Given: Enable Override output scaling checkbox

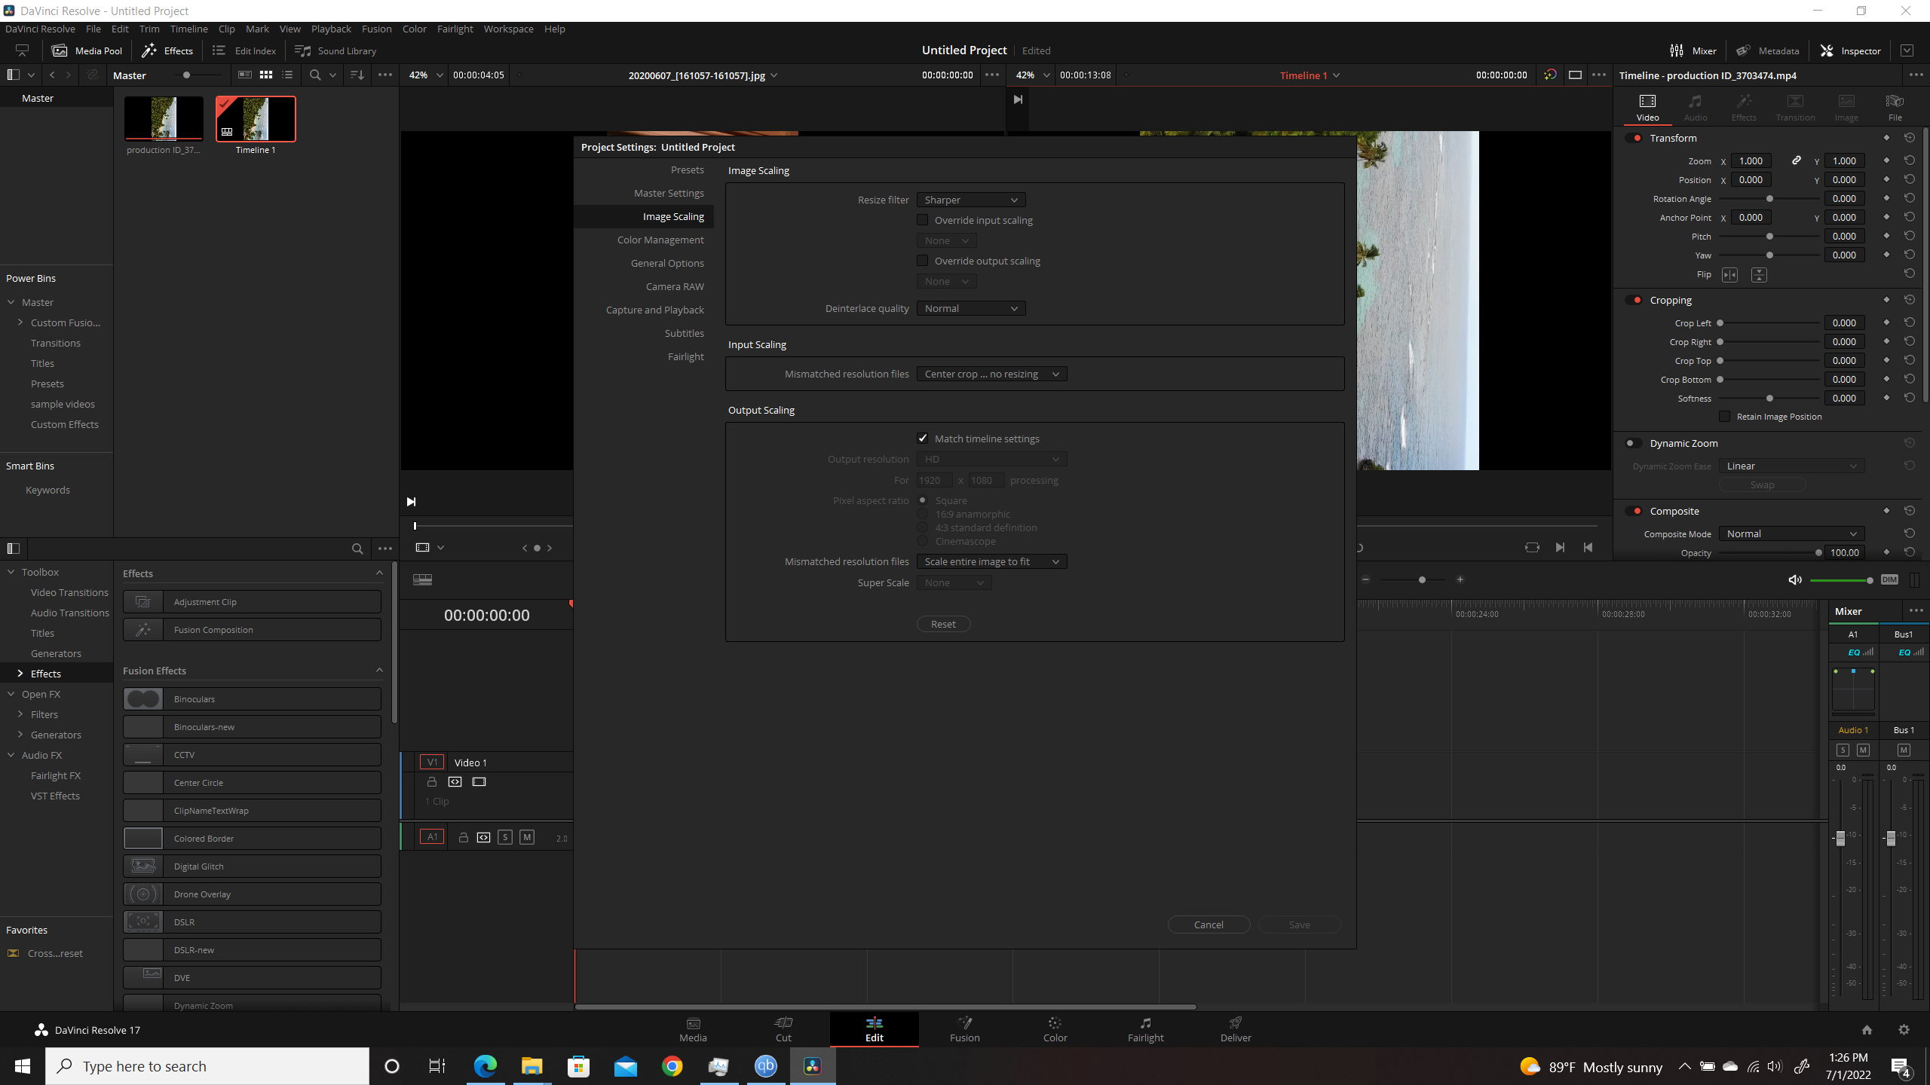Looking at the screenshot, I should tap(922, 261).
